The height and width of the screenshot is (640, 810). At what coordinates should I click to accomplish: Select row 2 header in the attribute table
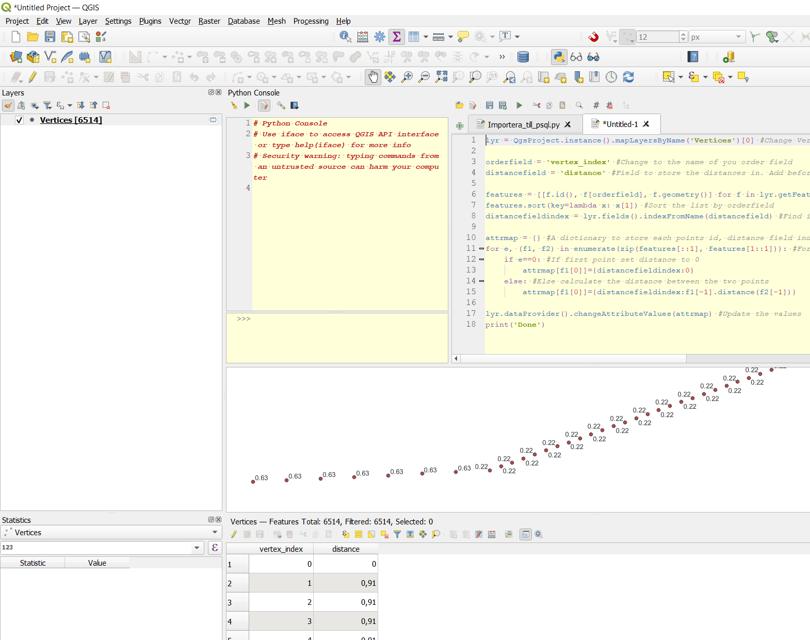[x=237, y=583]
